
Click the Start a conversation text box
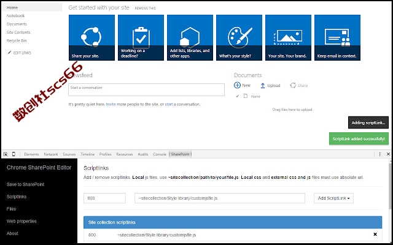pos(146,89)
